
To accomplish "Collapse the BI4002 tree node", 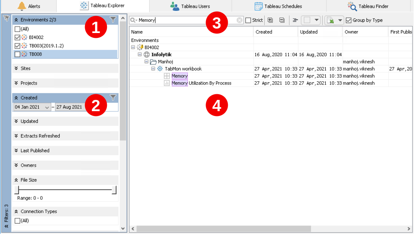I will [133, 48].
